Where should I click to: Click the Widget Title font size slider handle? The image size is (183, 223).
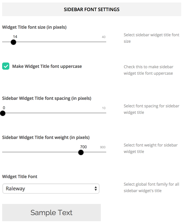[13, 42]
